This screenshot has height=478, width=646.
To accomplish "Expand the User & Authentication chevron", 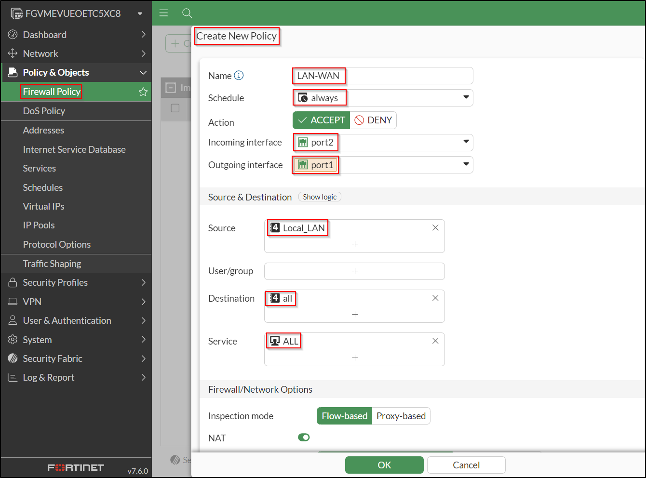I will point(144,320).
